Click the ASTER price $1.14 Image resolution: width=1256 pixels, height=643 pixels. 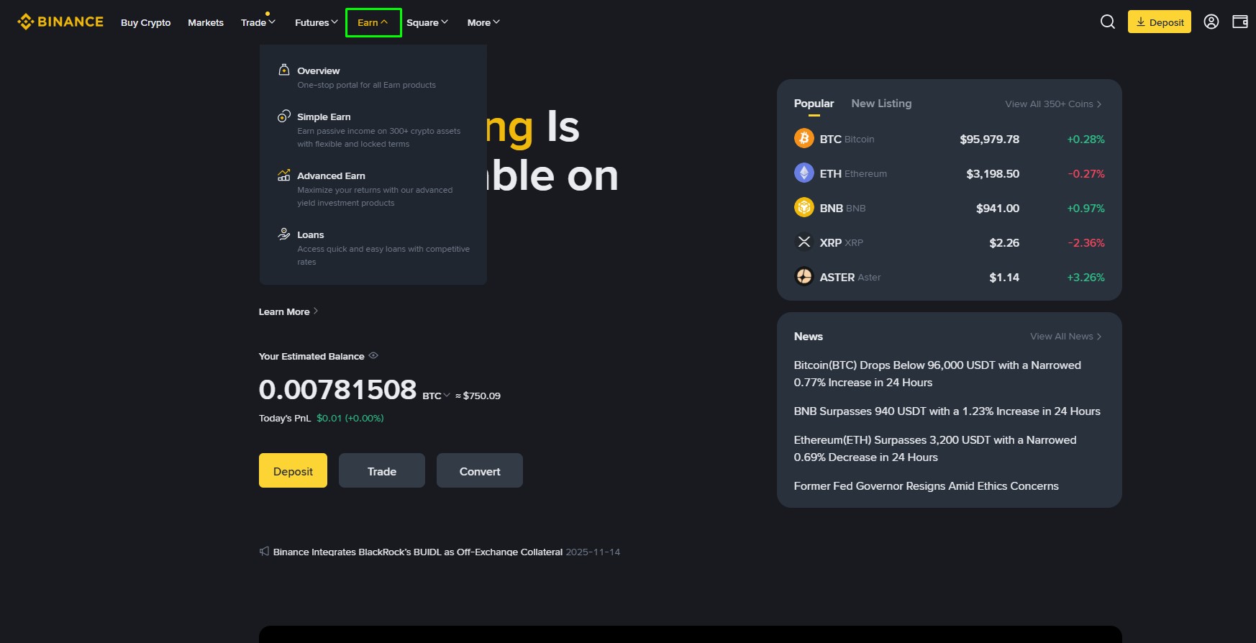tap(1004, 277)
